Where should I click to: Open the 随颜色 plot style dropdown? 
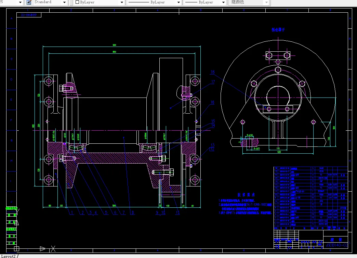click(249, 2)
